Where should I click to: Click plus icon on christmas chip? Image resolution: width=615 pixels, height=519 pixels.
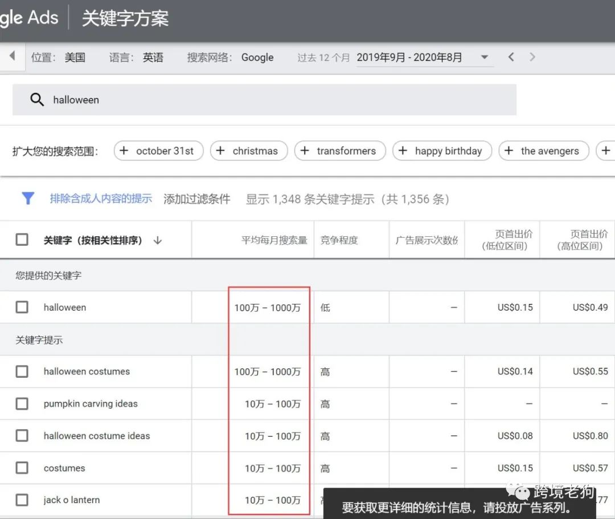(220, 151)
